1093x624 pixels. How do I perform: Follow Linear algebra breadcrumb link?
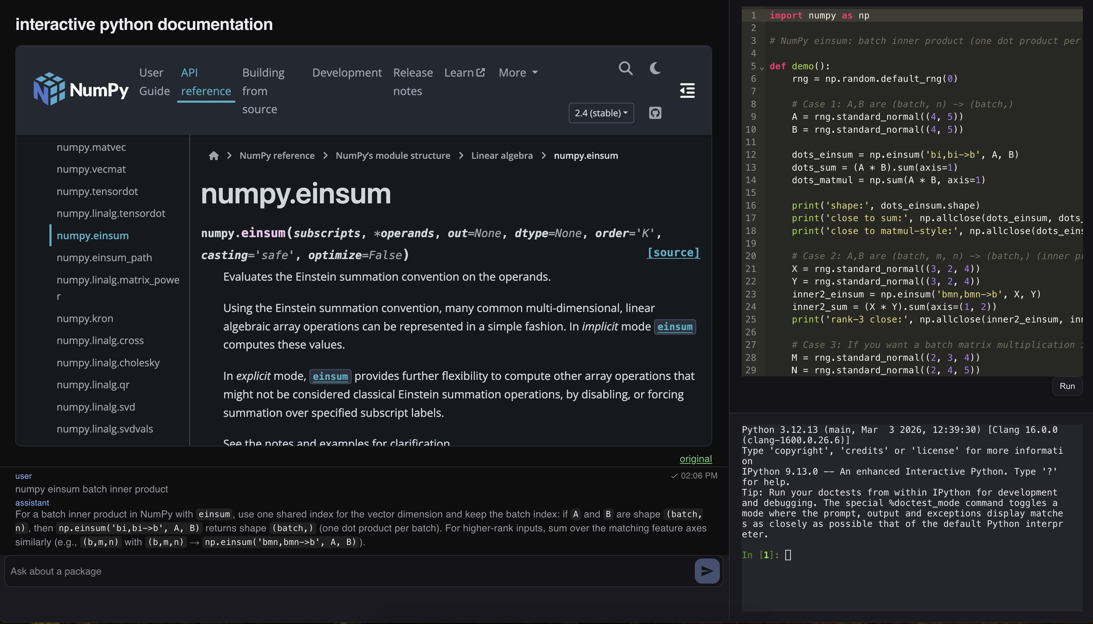click(x=502, y=156)
